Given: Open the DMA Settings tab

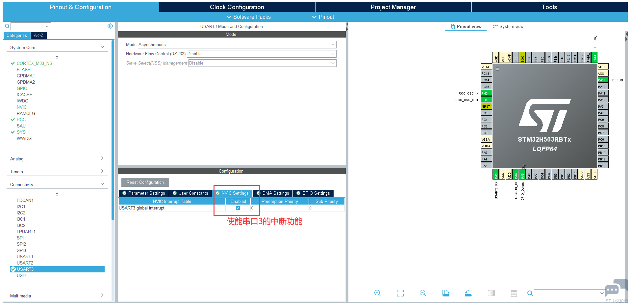Looking at the screenshot, I should (x=273, y=193).
